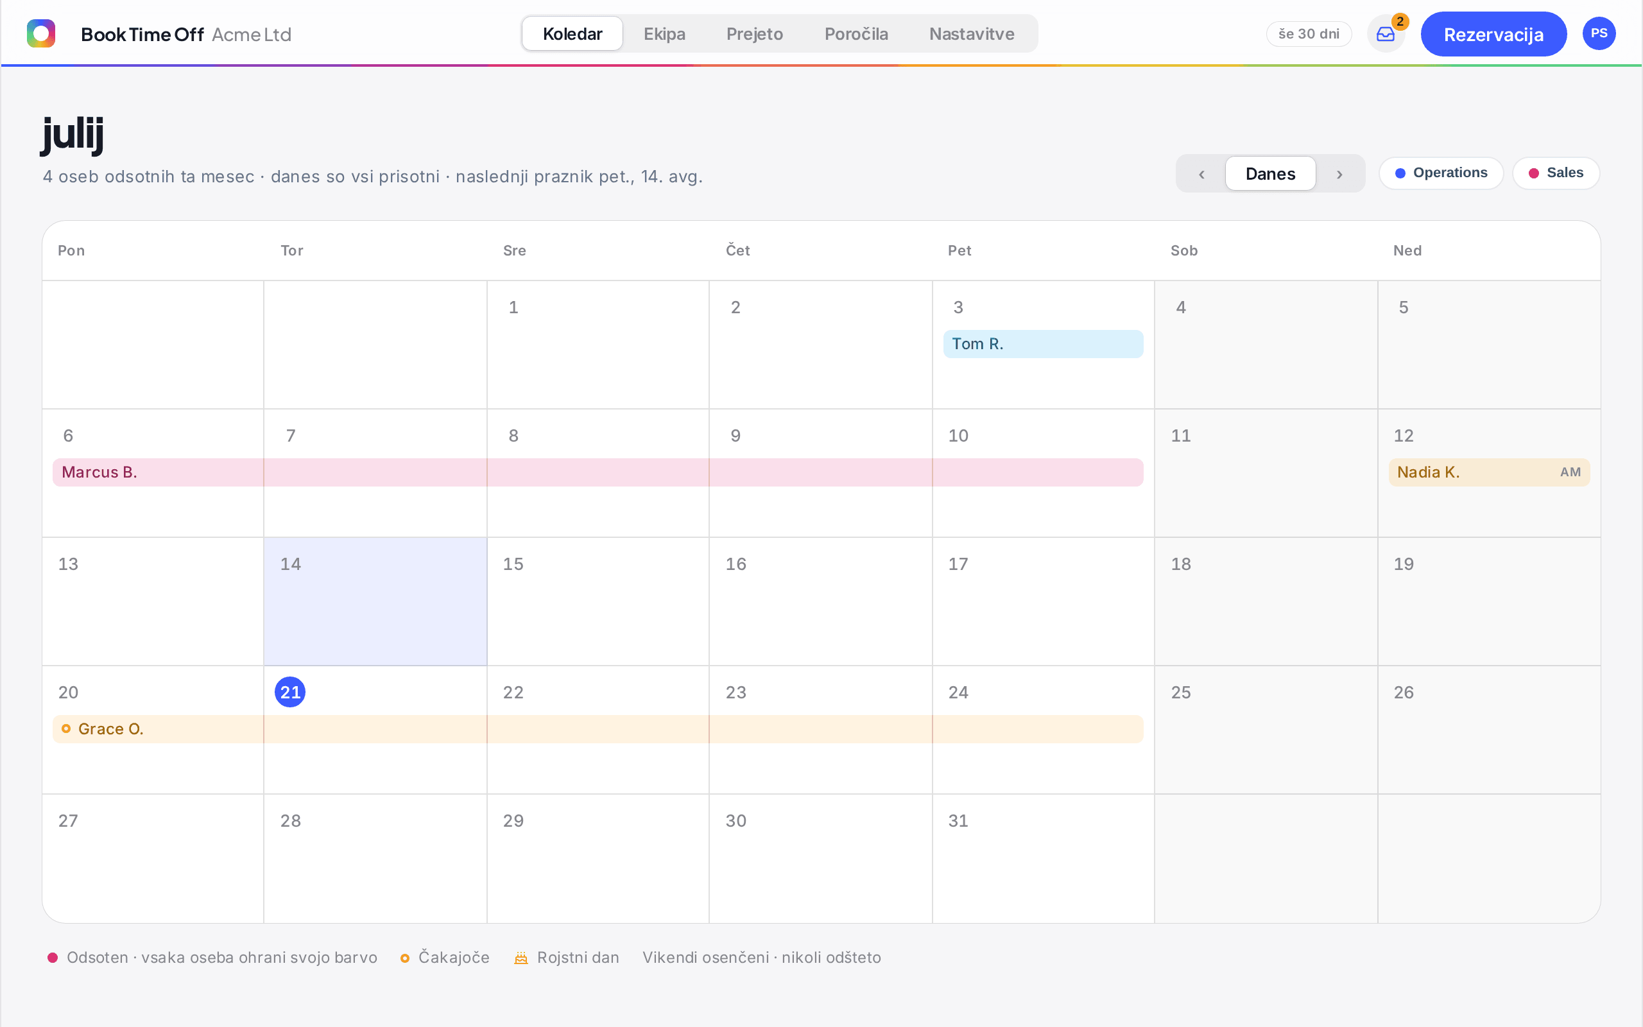Jump to today with Danes button
Viewport: 1643px width, 1027px height.
click(x=1270, y=174)
